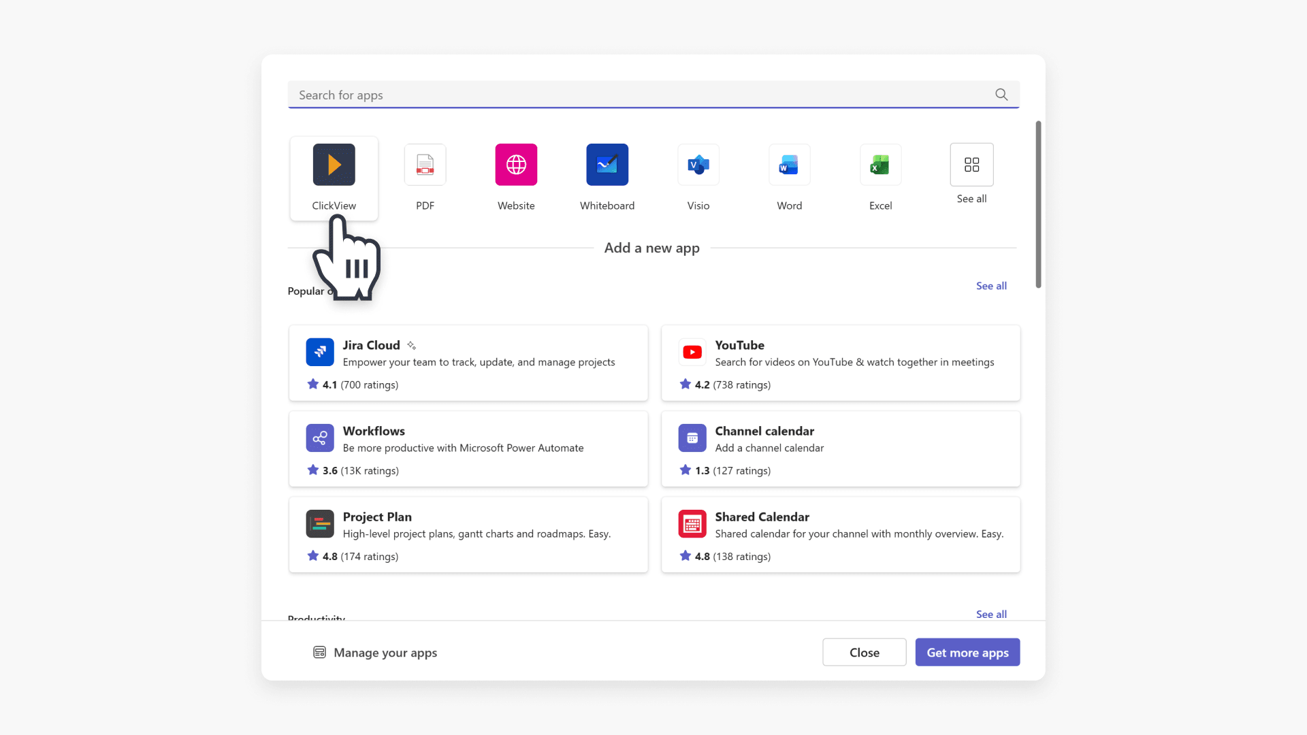Click the Get more apps button
This screenshot has width=1307, height=735.
(967, 652)
